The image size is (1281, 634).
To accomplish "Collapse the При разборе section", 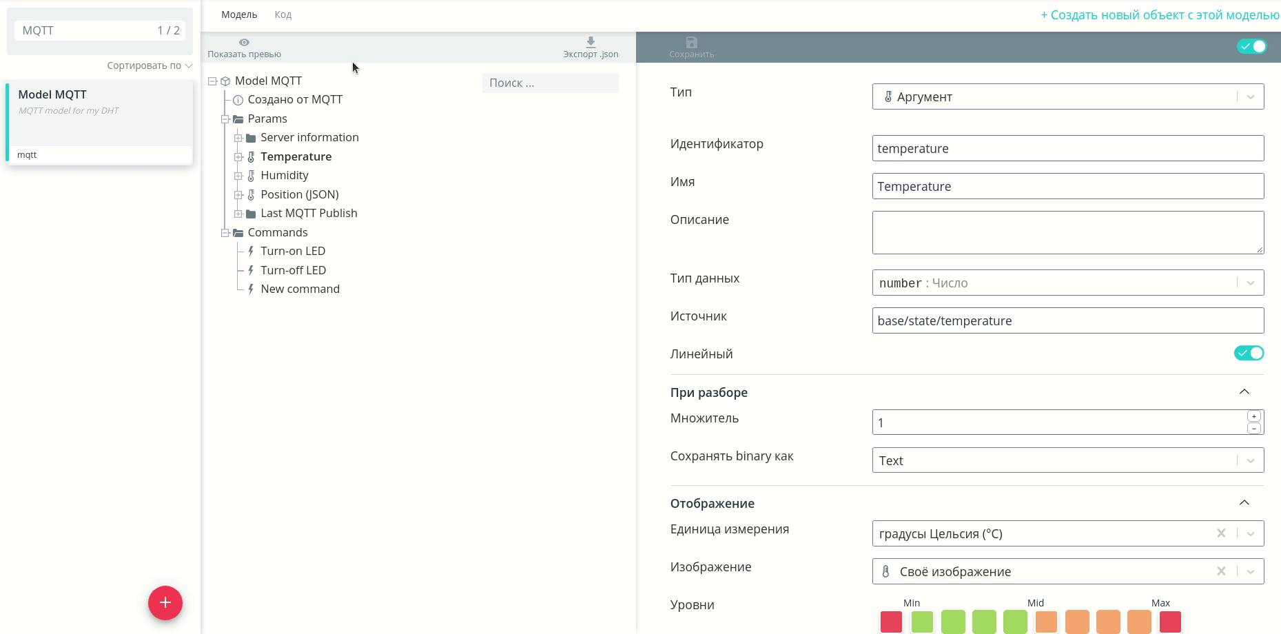I will (x=1244, y=392).
